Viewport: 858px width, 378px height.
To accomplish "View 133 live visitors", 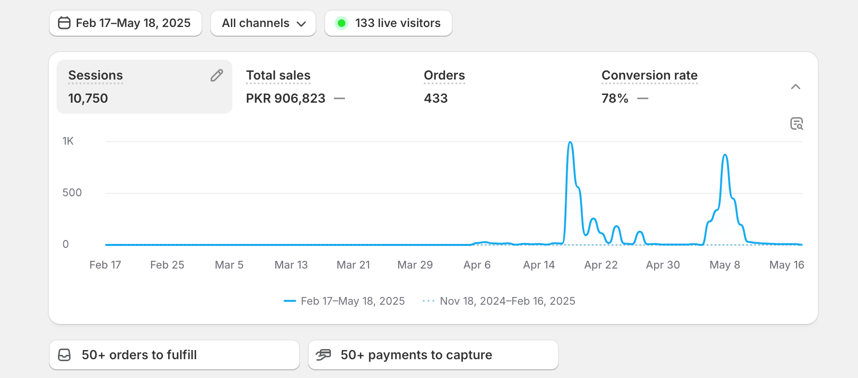I will (x=397, y=23).
